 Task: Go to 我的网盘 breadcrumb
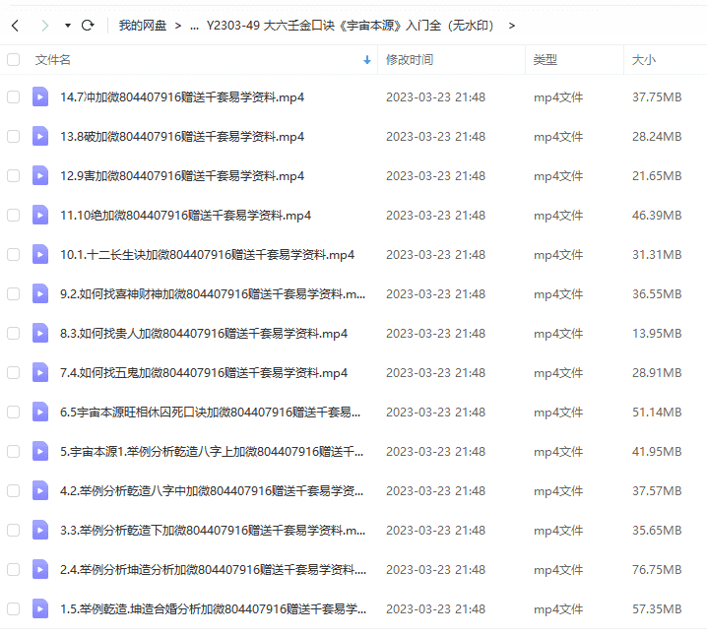143,25
